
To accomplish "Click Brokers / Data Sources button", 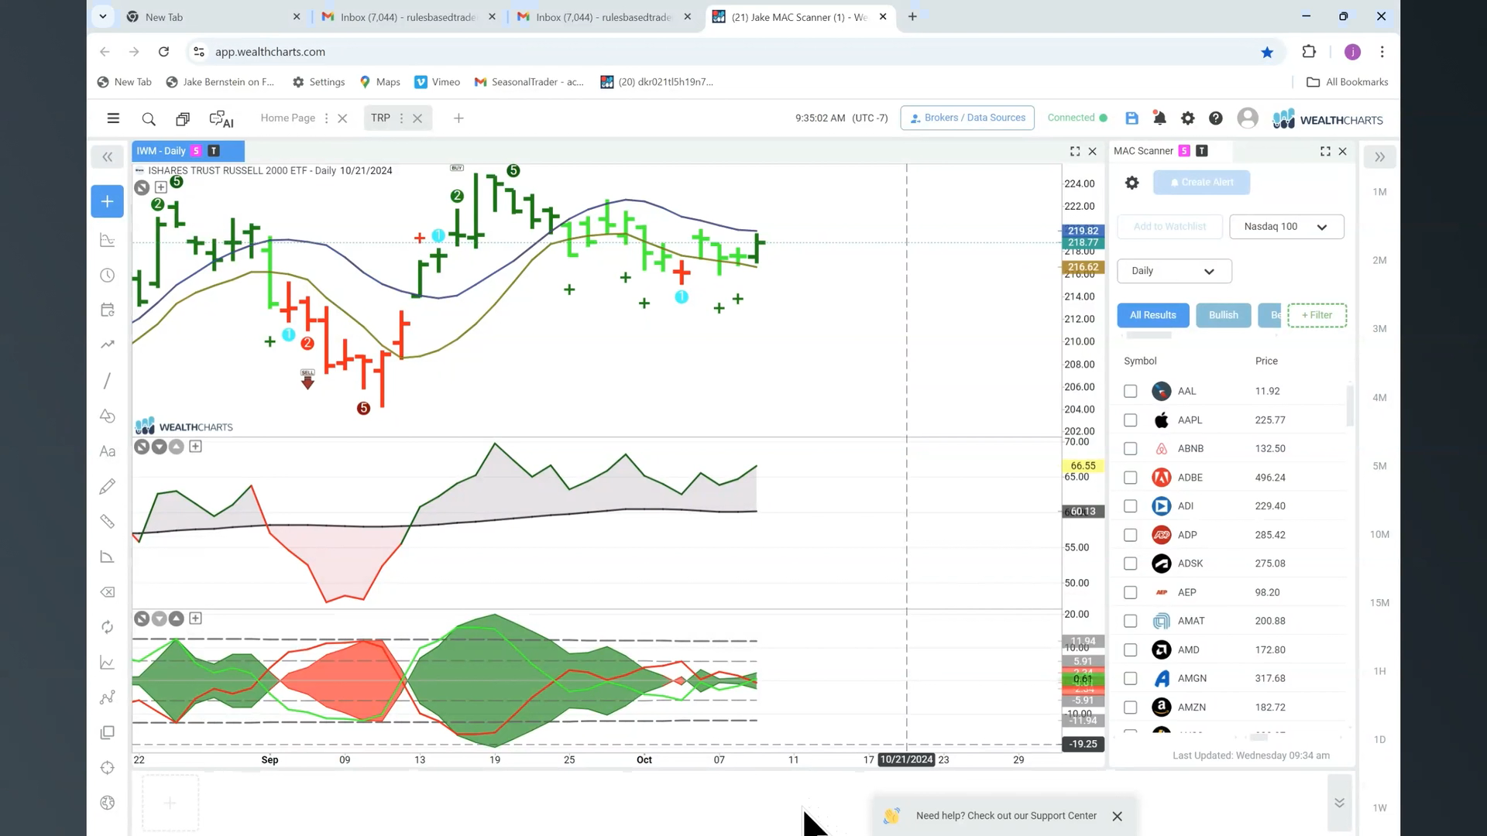I will click(x=967, y=118).
